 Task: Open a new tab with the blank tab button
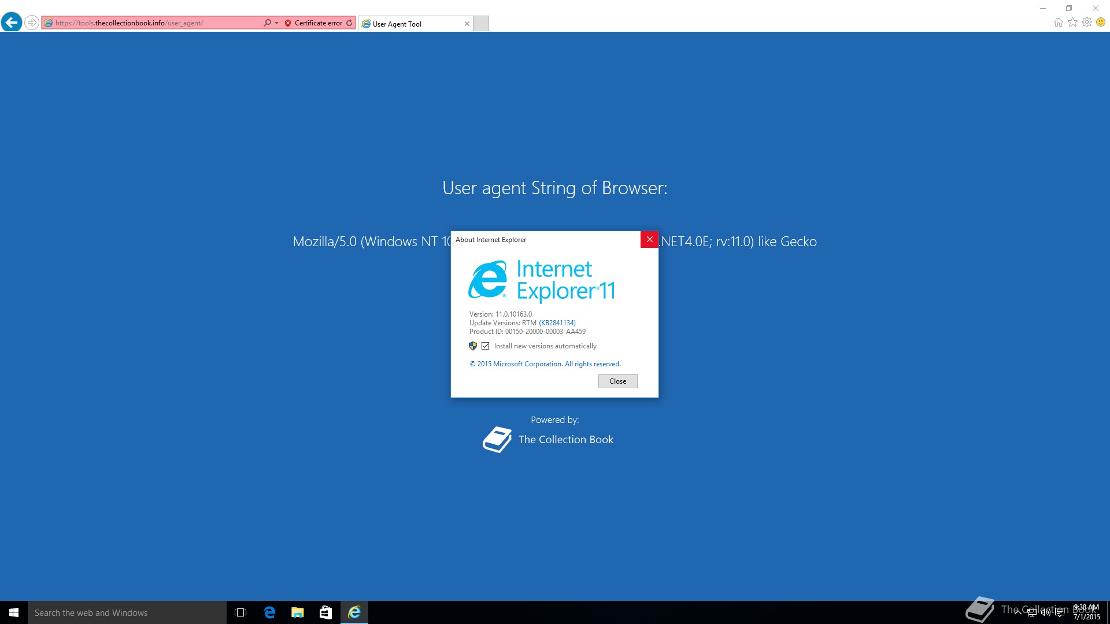(x=481, y=24)
